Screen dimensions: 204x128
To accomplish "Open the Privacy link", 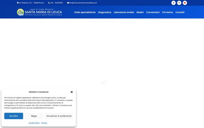I will tap(44, 123).
